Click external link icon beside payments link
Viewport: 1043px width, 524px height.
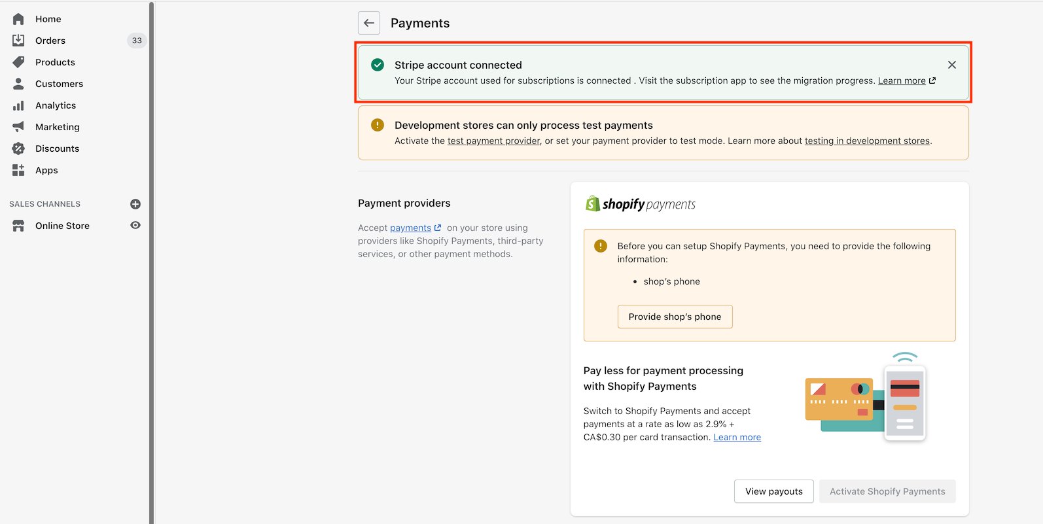click(438, 228)
